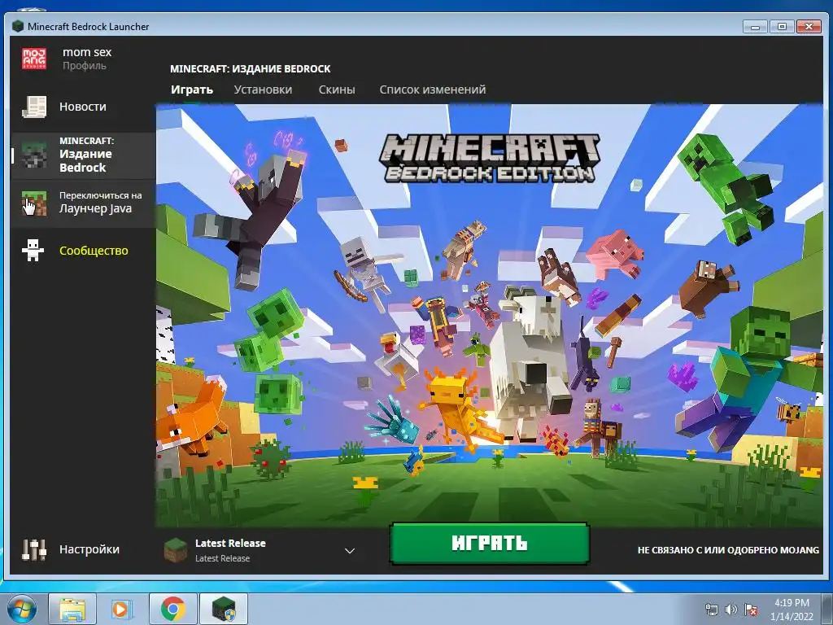Viewport: 833px width, 625px height.
Task: Open the Mojang profile avatar icon
Action: click(34, 59)
